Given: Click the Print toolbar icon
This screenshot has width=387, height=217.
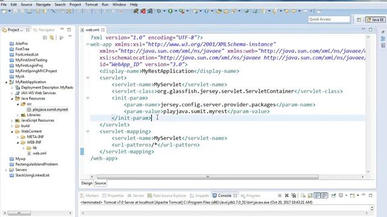Looking at the screenshot, I should (29, 11).
